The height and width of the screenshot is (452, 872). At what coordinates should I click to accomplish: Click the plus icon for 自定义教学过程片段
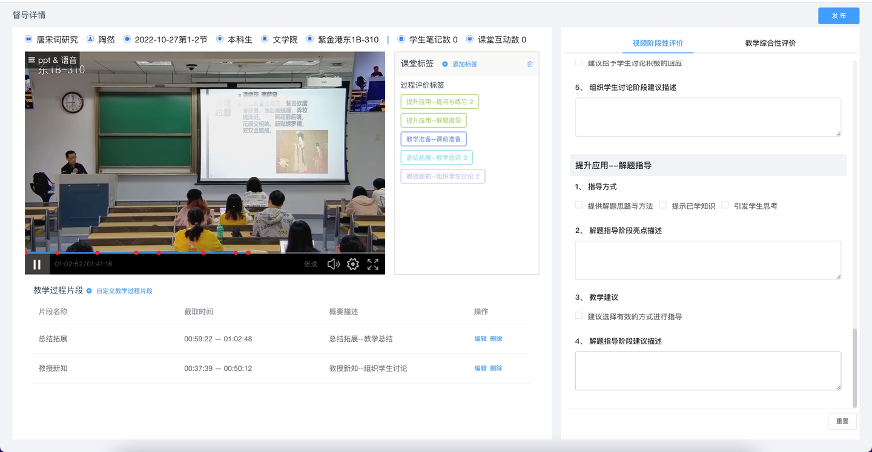(89, 291)
